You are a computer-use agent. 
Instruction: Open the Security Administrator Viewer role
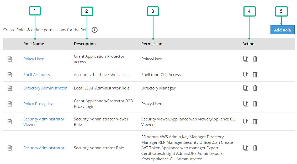click(44, 121)
